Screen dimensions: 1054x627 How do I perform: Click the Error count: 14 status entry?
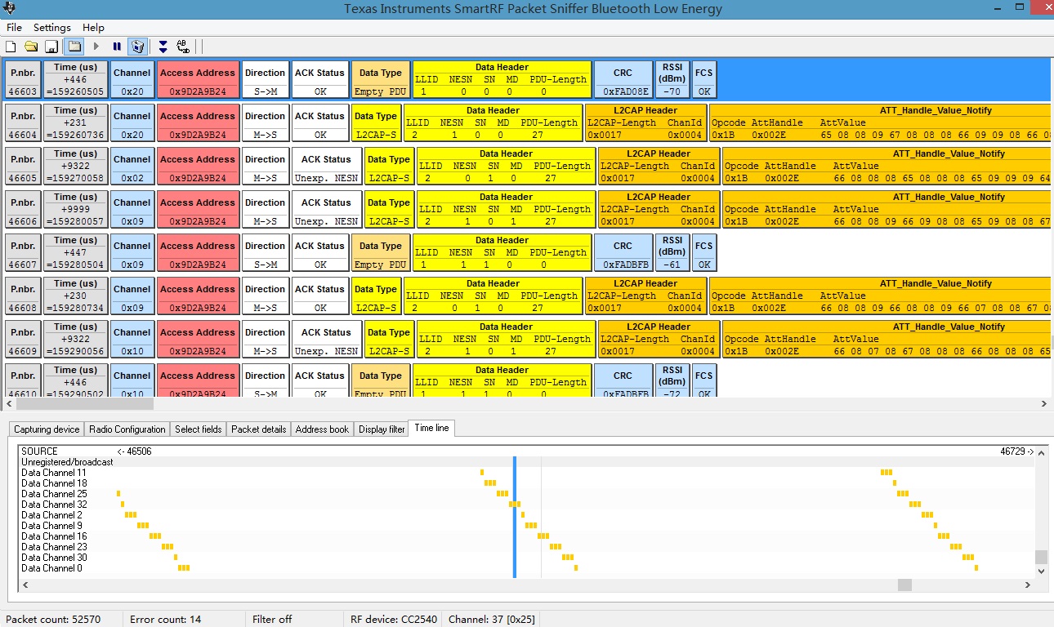tap(166, 620)
